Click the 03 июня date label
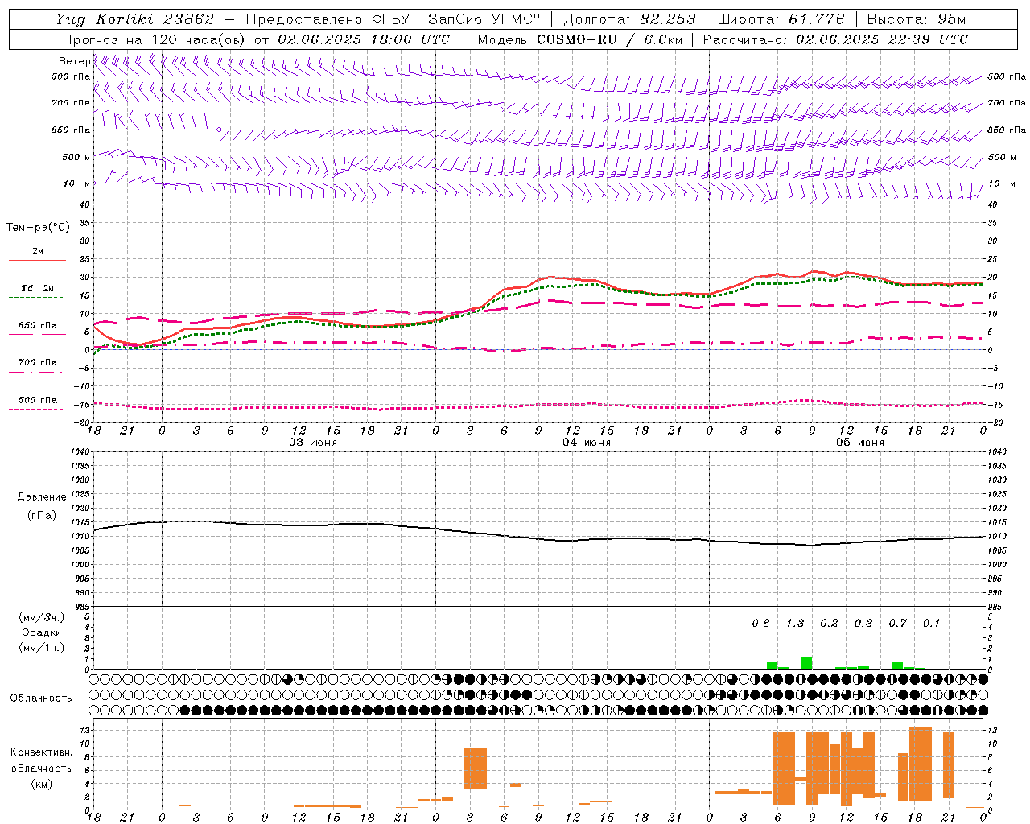 [313, 442]
